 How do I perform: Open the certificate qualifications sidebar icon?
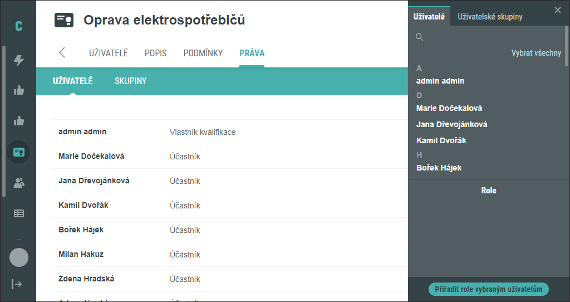18,152
